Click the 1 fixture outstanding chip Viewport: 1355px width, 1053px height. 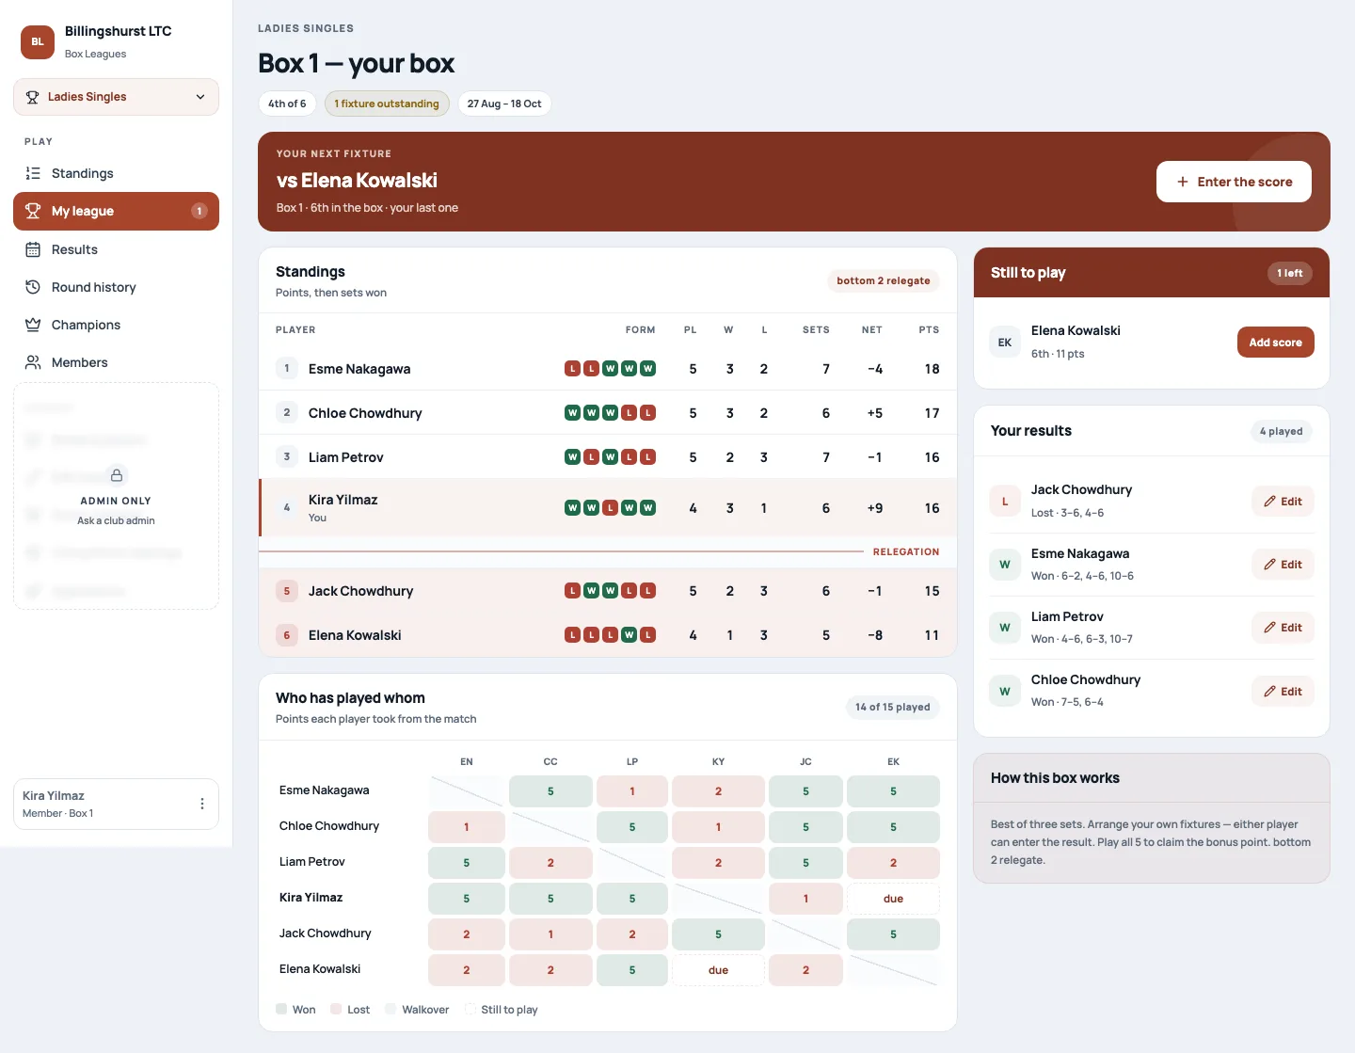(387, 104)
